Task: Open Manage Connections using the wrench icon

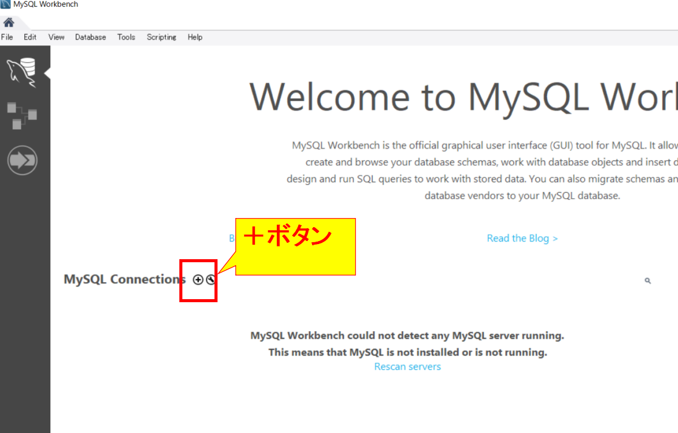Action: [x=210, y=279]
